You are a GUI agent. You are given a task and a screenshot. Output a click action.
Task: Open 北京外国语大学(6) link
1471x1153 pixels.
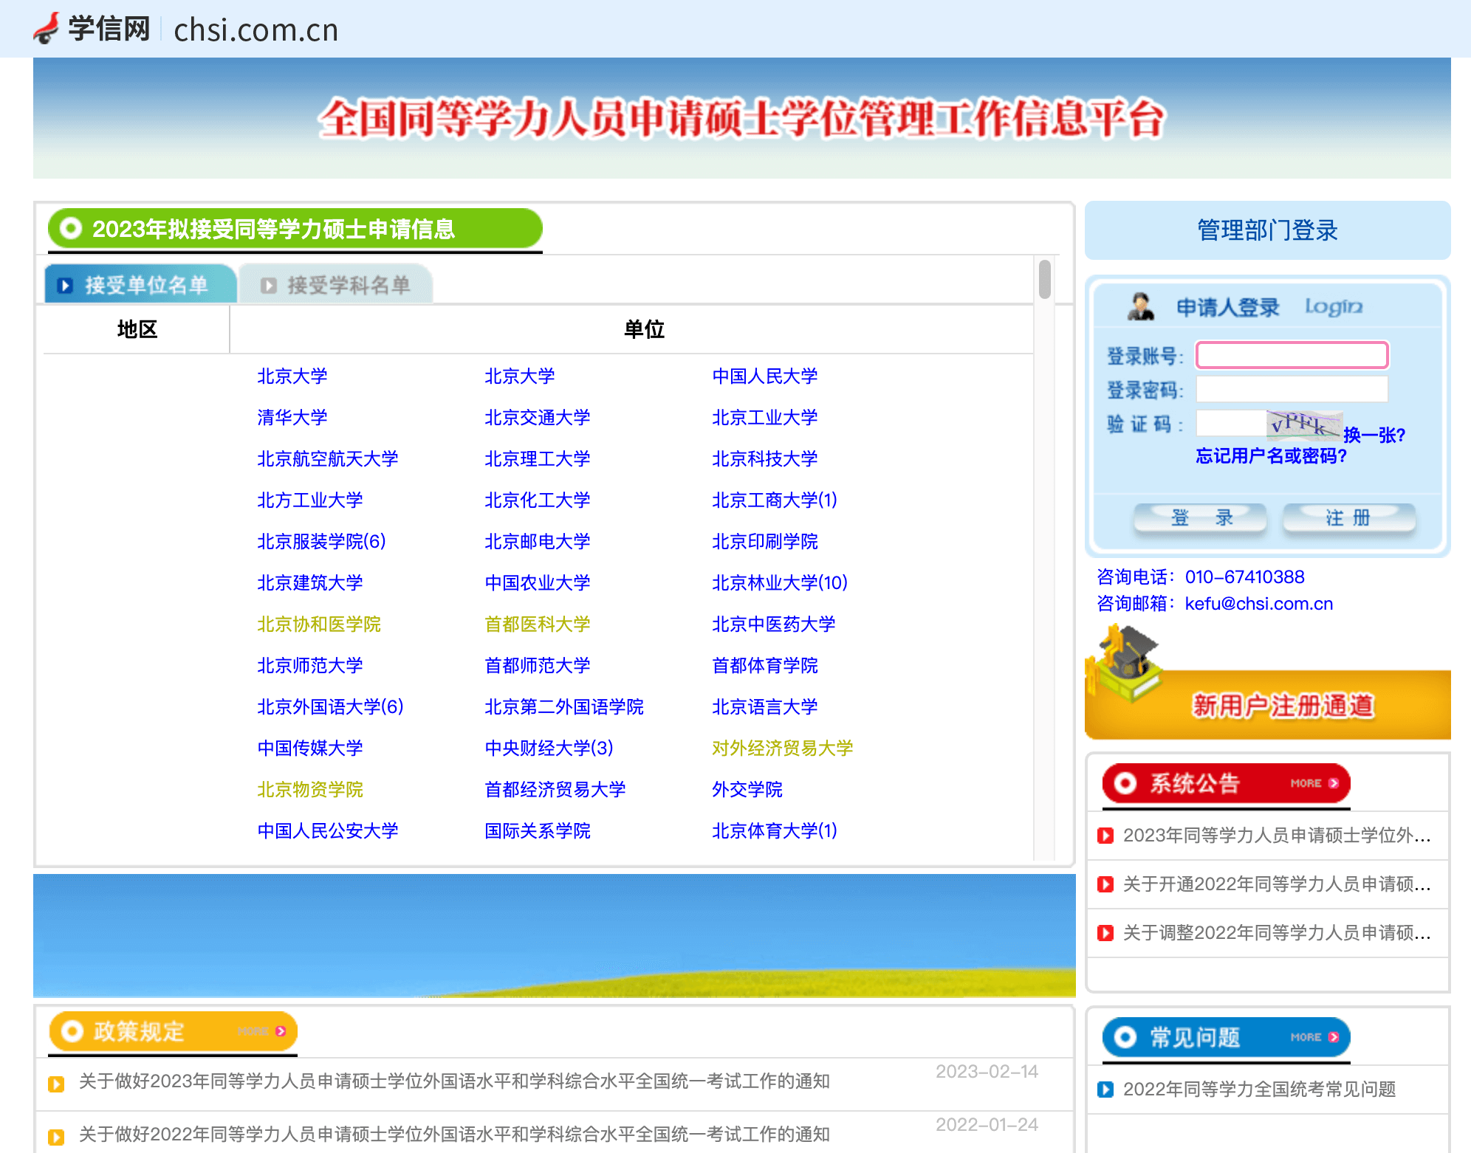[331, 707]
